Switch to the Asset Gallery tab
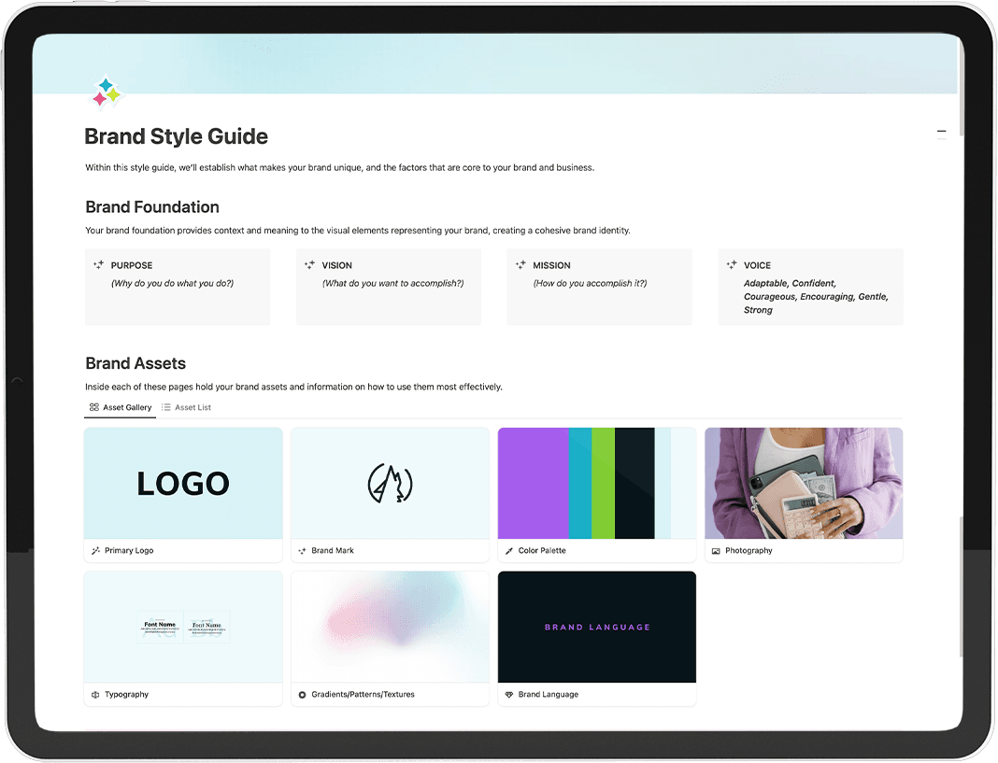This screenshot has height=763, width=998. [x=120, y=407]
